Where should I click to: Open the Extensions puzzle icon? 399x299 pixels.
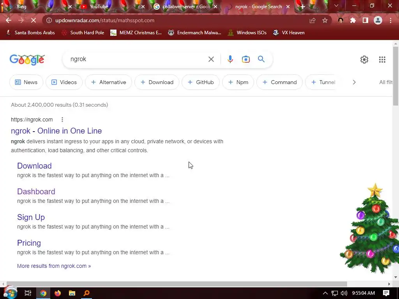pos(353,20)
